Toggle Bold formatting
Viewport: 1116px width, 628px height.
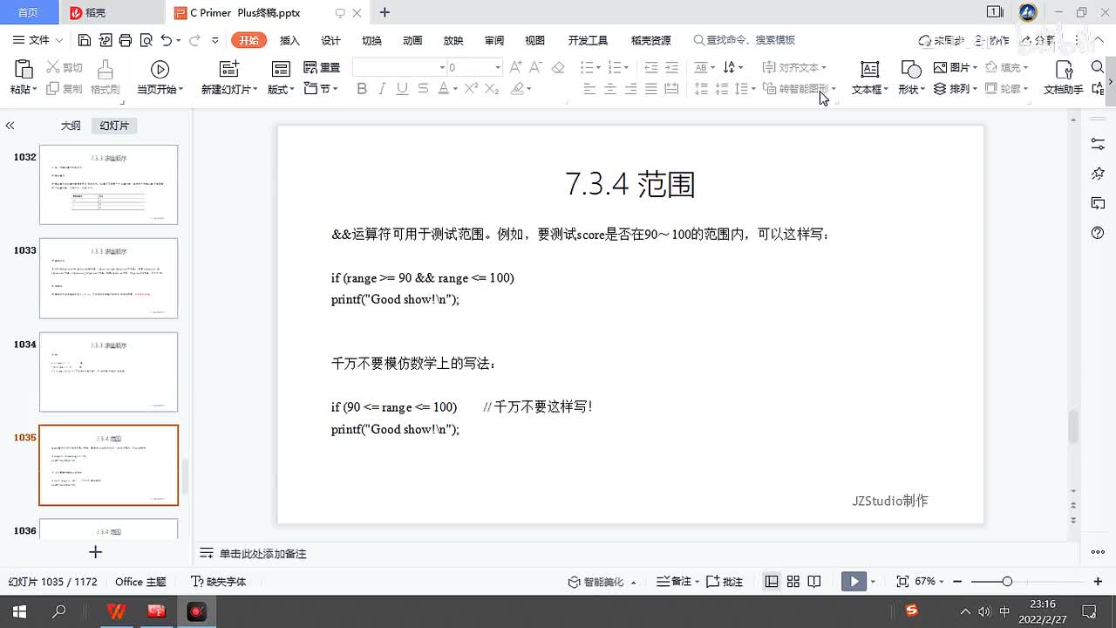pyautogui.click(x=362, y=88)
